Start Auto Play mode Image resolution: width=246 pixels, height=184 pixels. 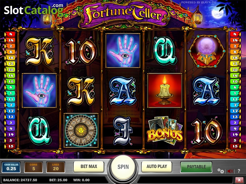[157, 167]
